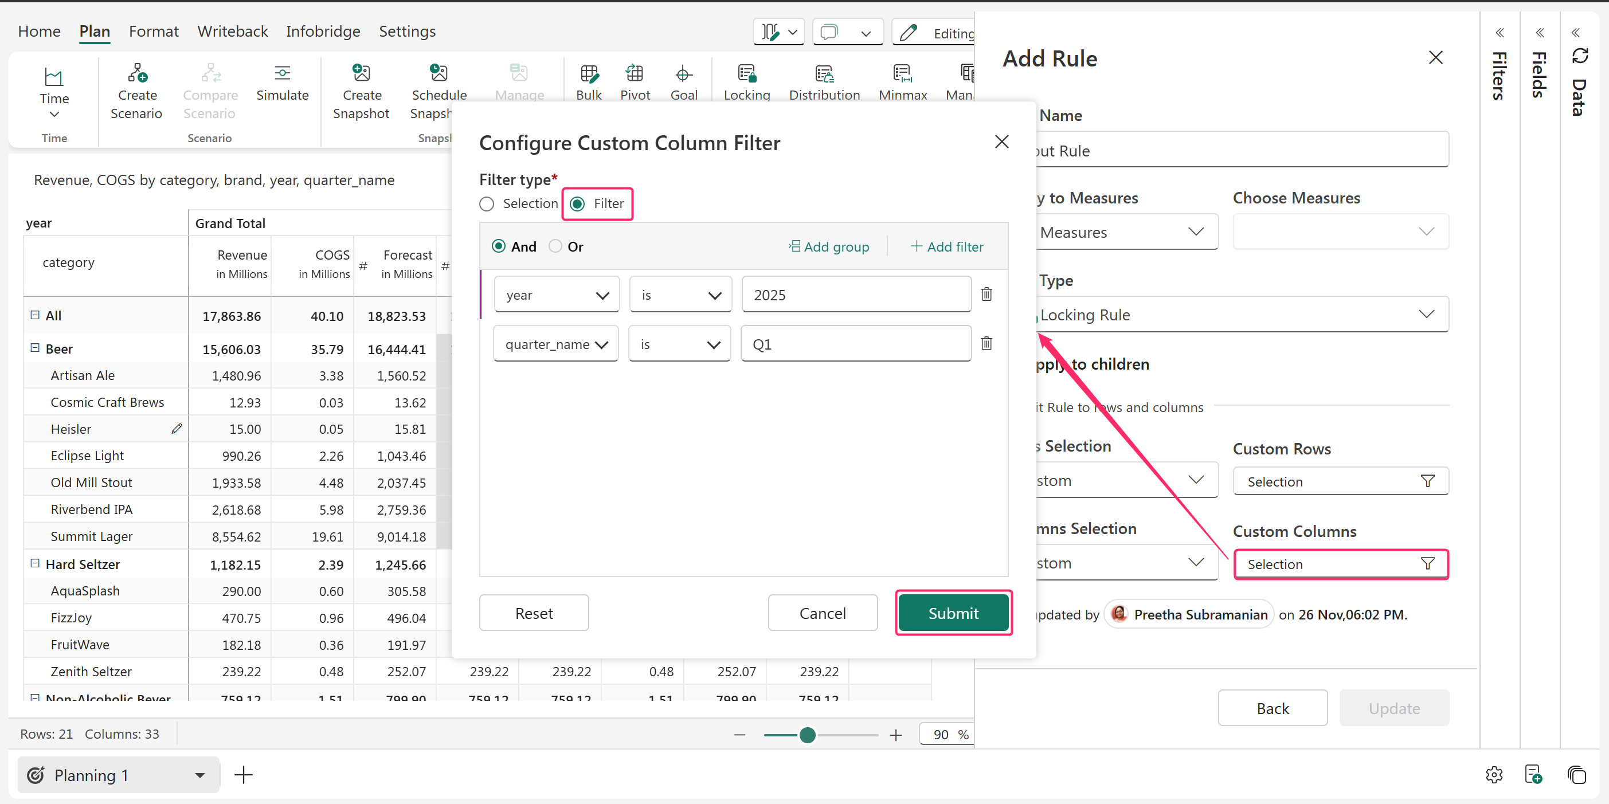
Task: Open the Goal seek tool
Action: point(683,74)
